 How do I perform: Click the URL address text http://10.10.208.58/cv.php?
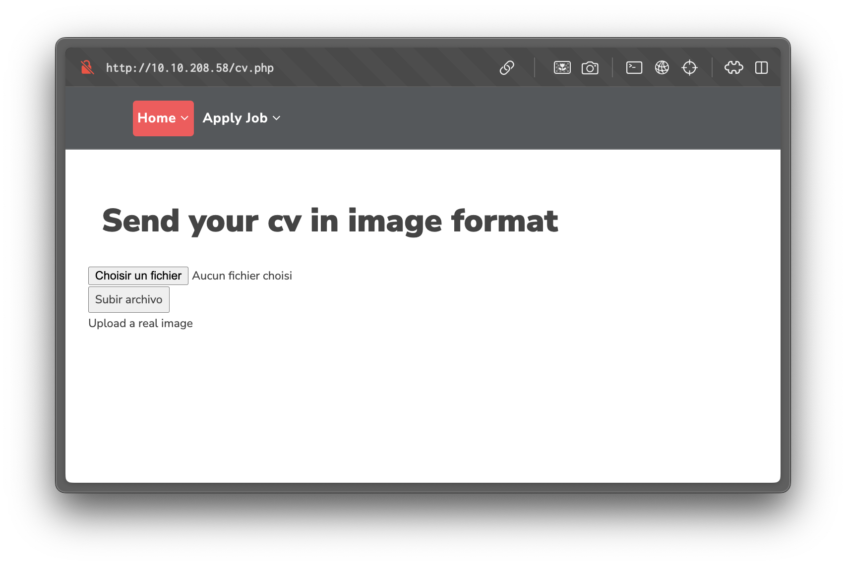190,68
